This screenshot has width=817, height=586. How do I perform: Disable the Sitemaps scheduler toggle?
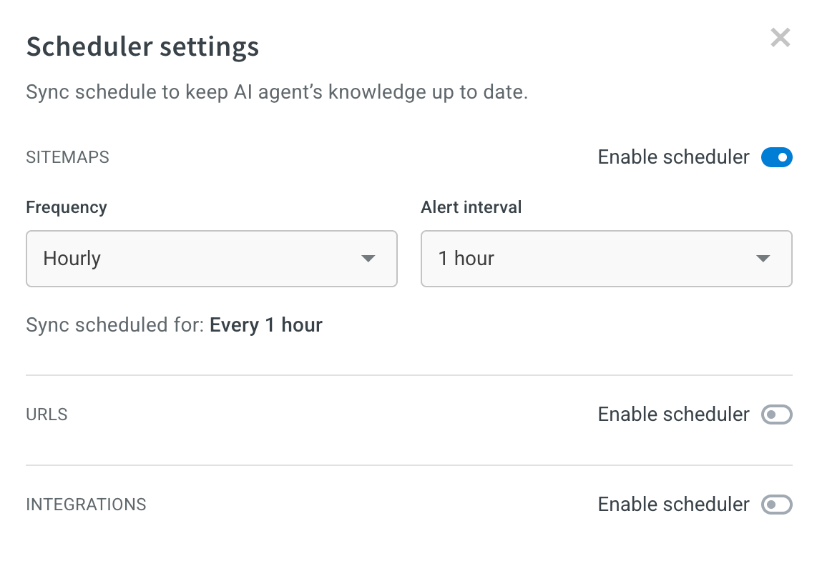776,157
